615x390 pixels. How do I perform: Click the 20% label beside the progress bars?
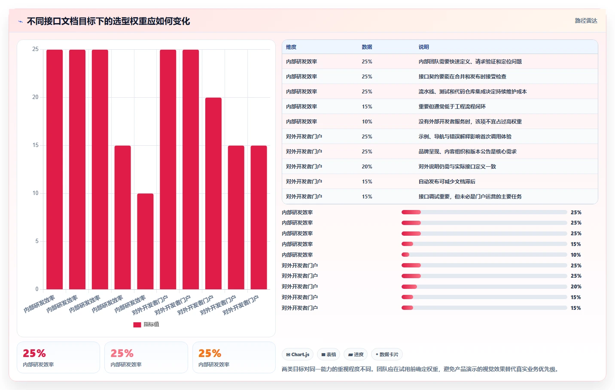tap(575, 287)
